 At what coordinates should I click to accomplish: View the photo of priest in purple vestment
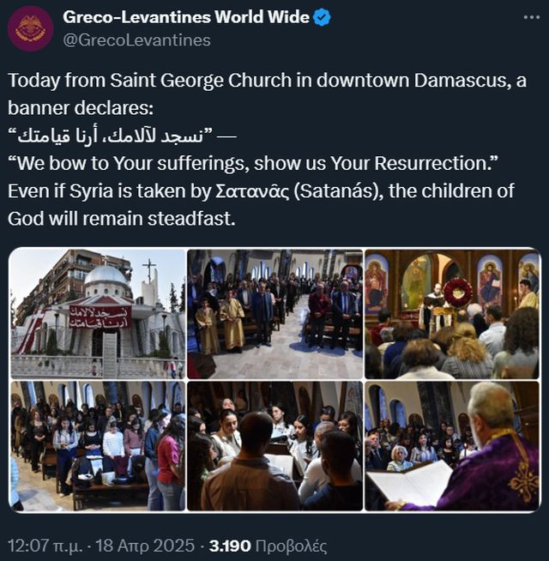click(x=451, y=446)
